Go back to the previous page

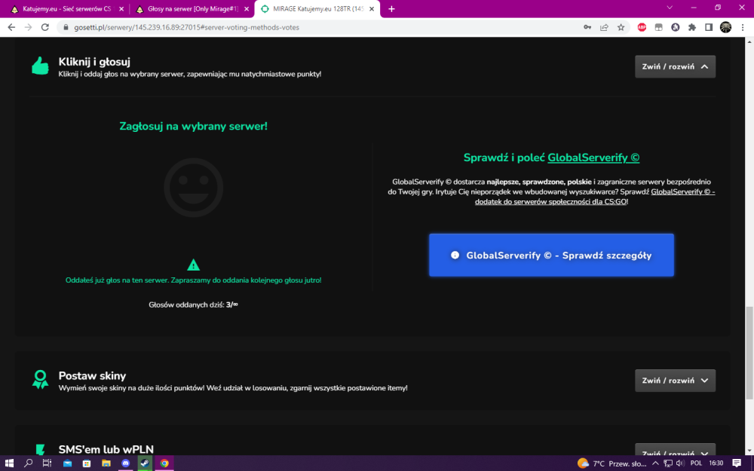(11, 27)
